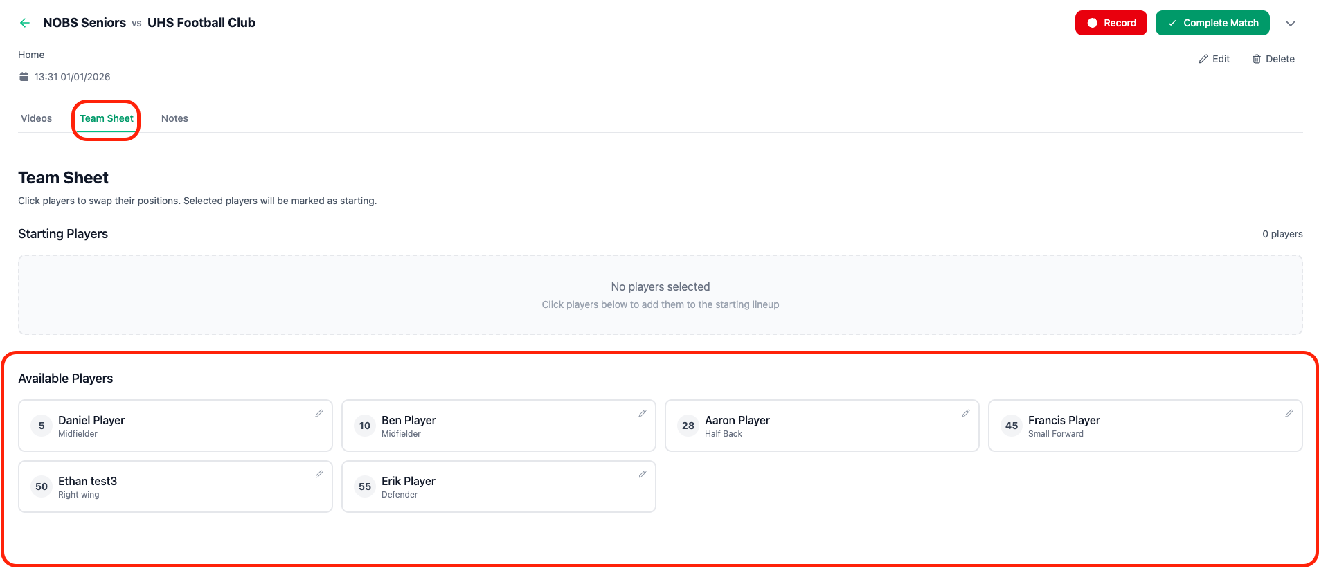Click pencil icon on Ben Player card
The height and width of the screenshot is (573, 1319).
[x=643, y=413]
